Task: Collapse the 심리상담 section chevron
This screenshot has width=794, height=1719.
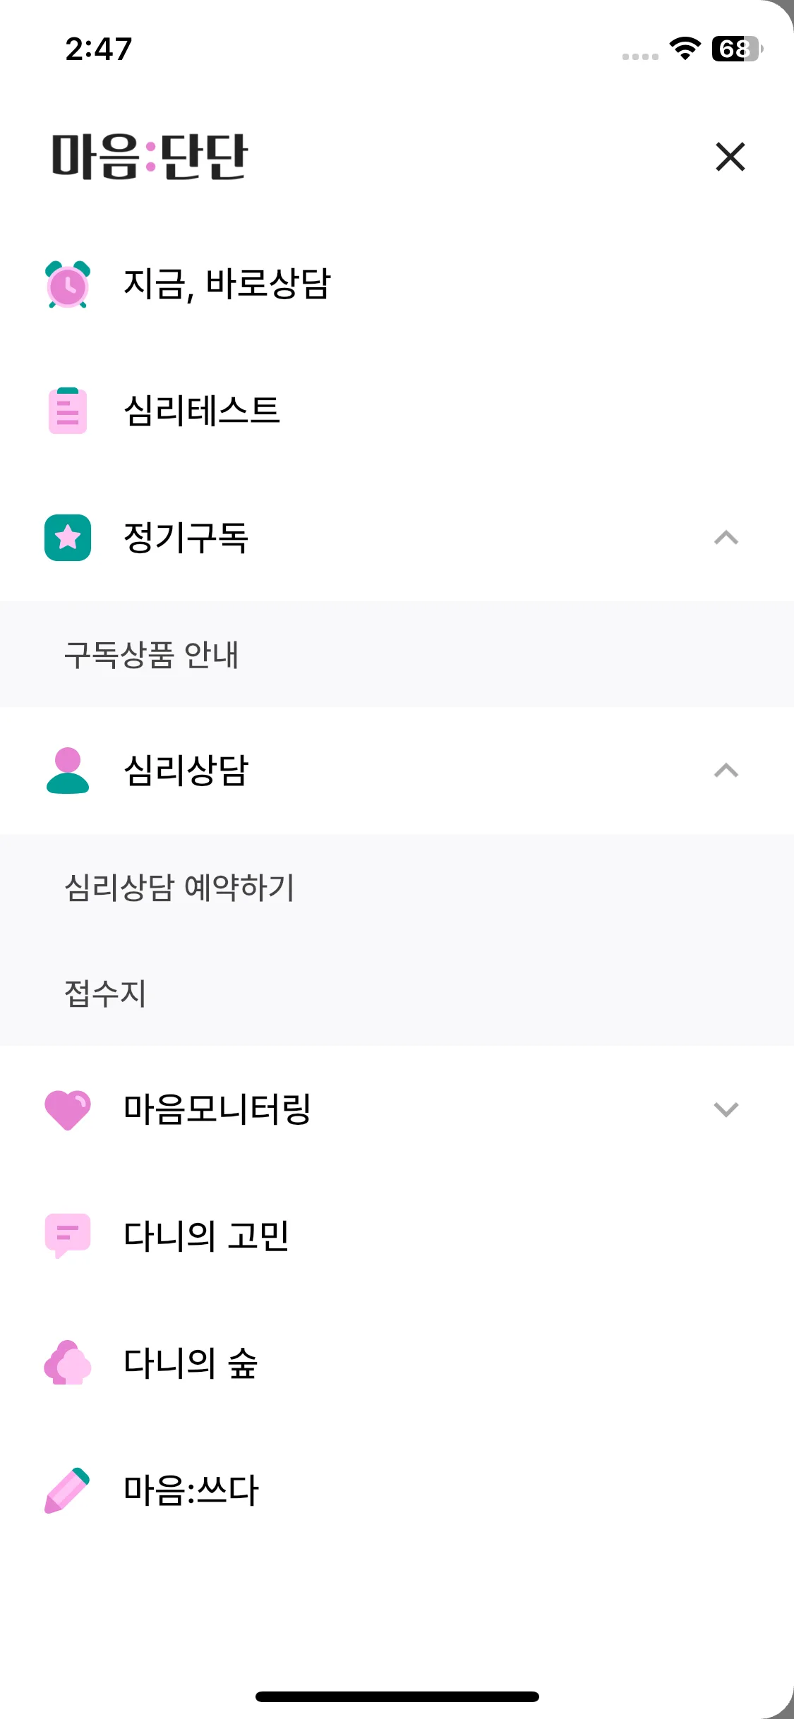Action: [726, 771]
